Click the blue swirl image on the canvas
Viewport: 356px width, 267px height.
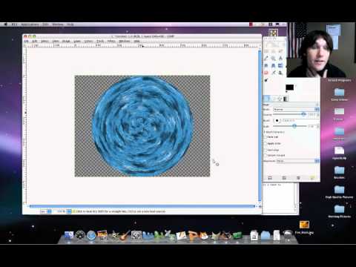(x=142, y=126)
